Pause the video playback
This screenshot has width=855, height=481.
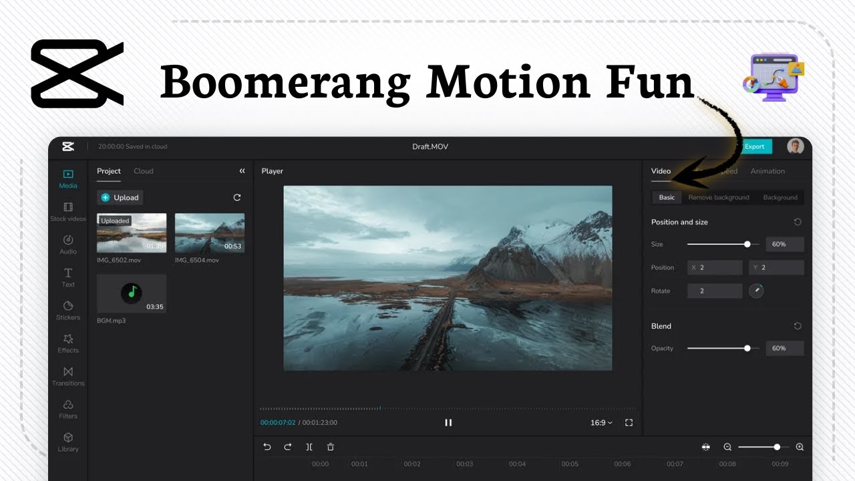[x=448, y=422]
